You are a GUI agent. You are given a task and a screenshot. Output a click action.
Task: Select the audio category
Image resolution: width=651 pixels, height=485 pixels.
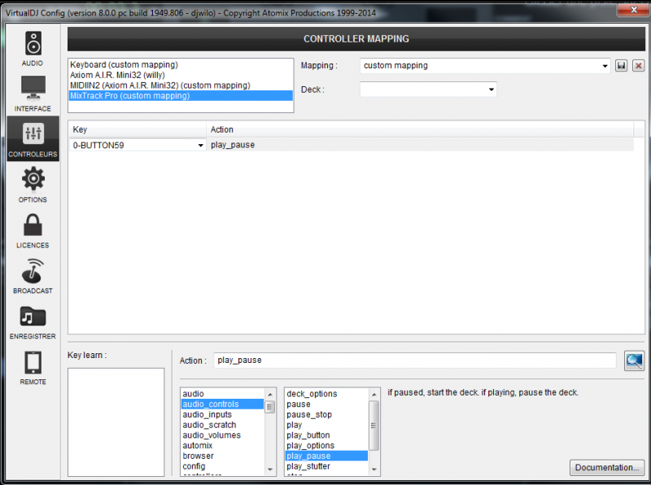click(222, 394)
